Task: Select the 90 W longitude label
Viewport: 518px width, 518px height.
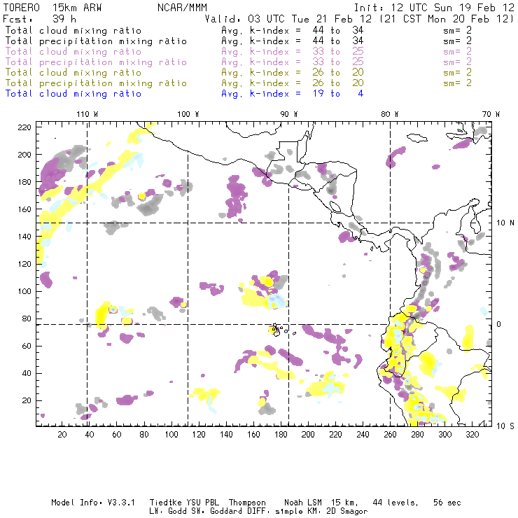Action: pyautogui.click(x=289, y=113)
